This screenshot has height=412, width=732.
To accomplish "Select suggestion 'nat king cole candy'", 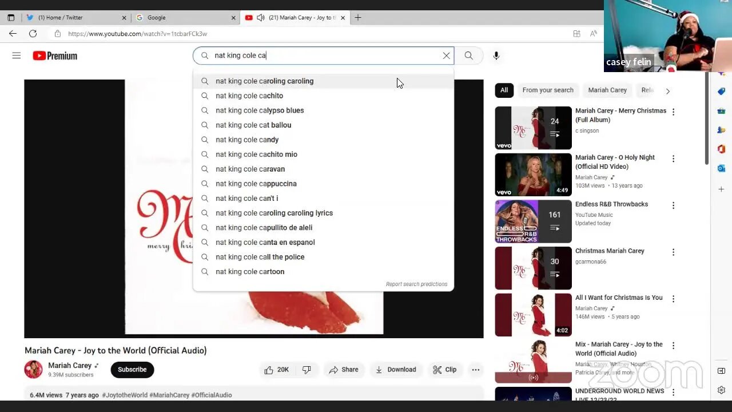I will [323, 140].
